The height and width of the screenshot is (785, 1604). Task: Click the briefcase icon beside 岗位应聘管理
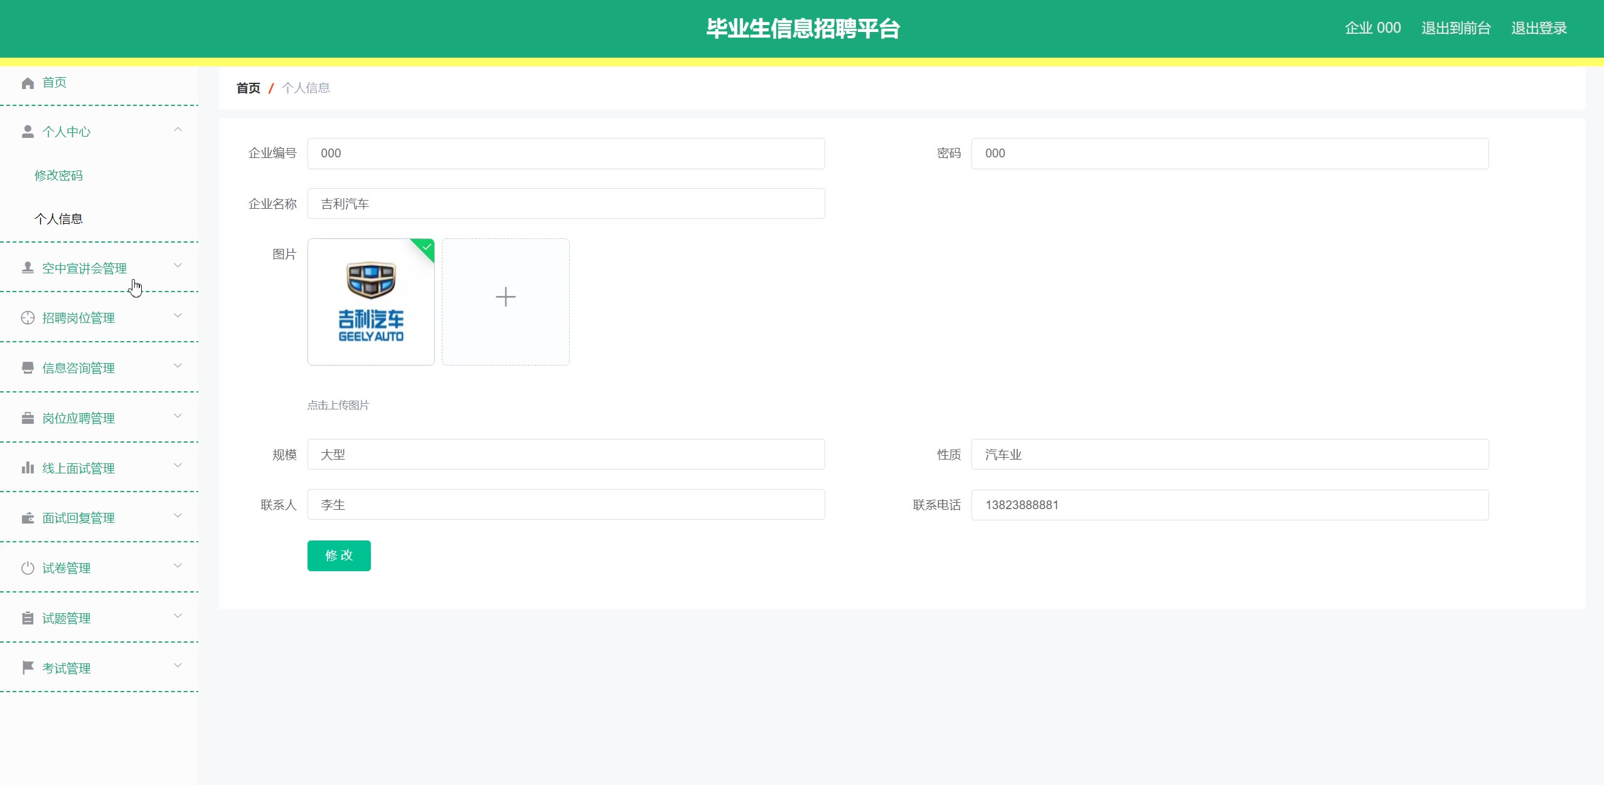pos(28,418)
